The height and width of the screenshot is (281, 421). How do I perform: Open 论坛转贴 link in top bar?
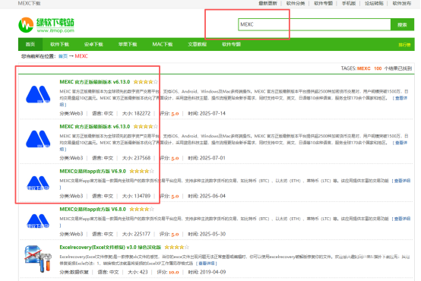(374, 3)
